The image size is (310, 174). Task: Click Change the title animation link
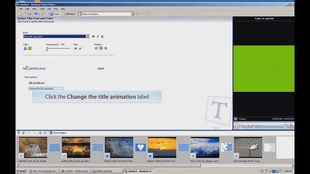point(41,88)
